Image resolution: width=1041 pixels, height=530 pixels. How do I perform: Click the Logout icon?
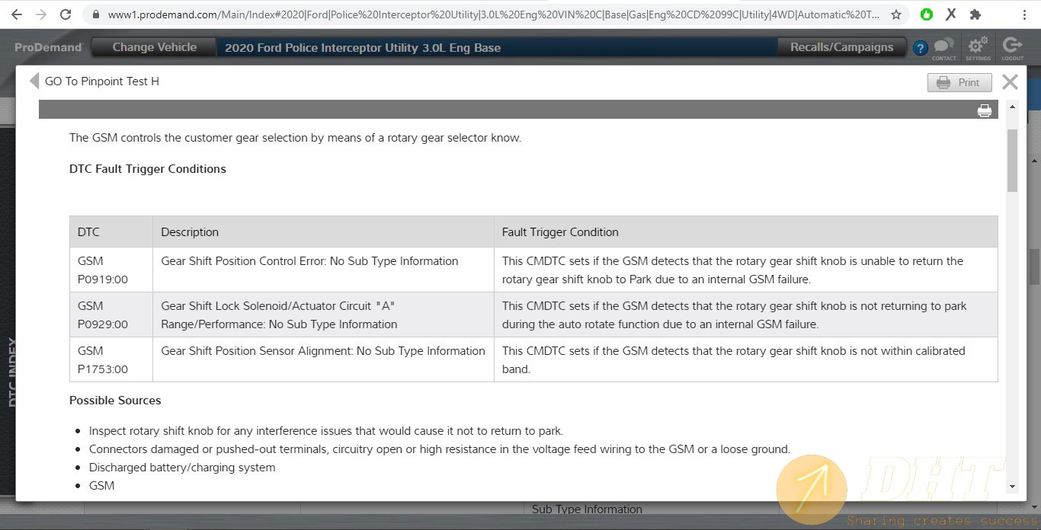pyautogui.click(x=1012, y=47)
